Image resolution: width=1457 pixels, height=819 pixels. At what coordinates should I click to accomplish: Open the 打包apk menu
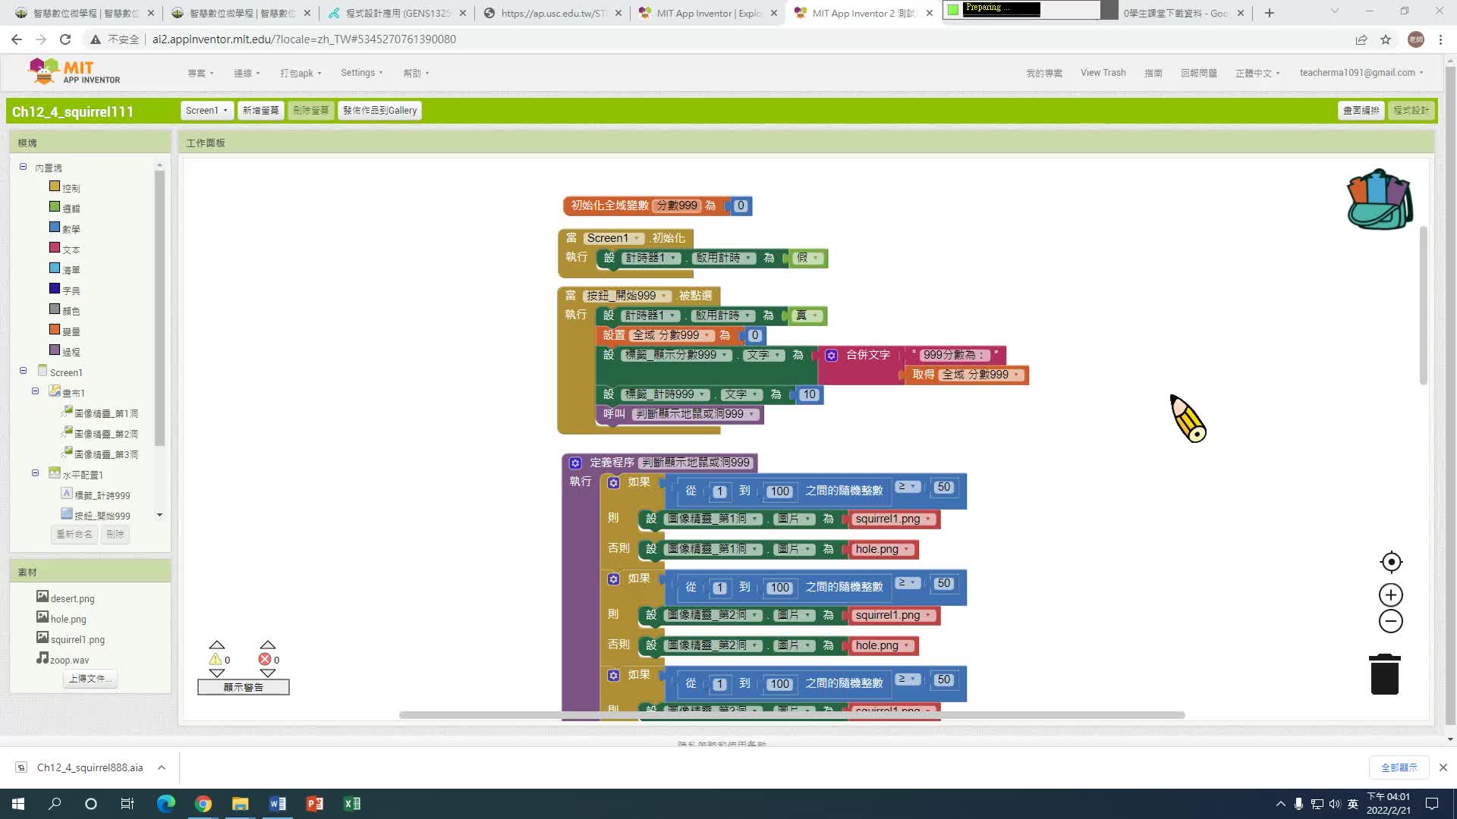[x=301, y=73]
